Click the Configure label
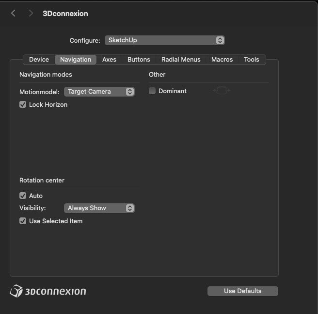Screen dimensions: 318x314 tap(85, 41)
